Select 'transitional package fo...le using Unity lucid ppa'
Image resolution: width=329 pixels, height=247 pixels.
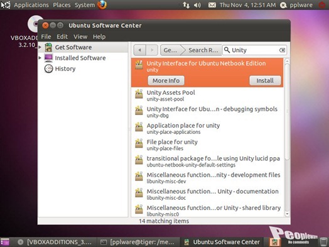[x=207, y=161]
